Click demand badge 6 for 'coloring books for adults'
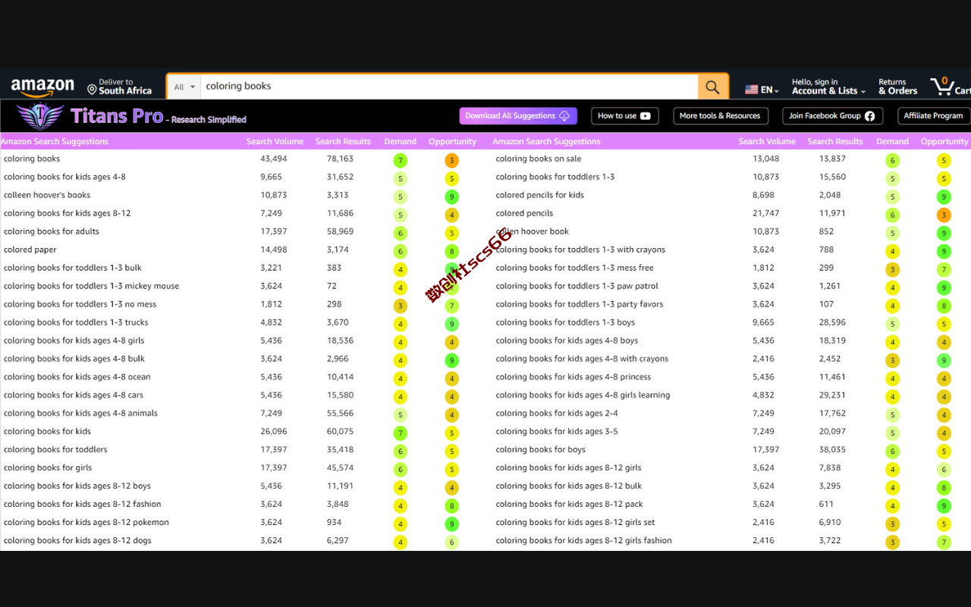Viewport: 971px width, 607px height. click(401, 234)
